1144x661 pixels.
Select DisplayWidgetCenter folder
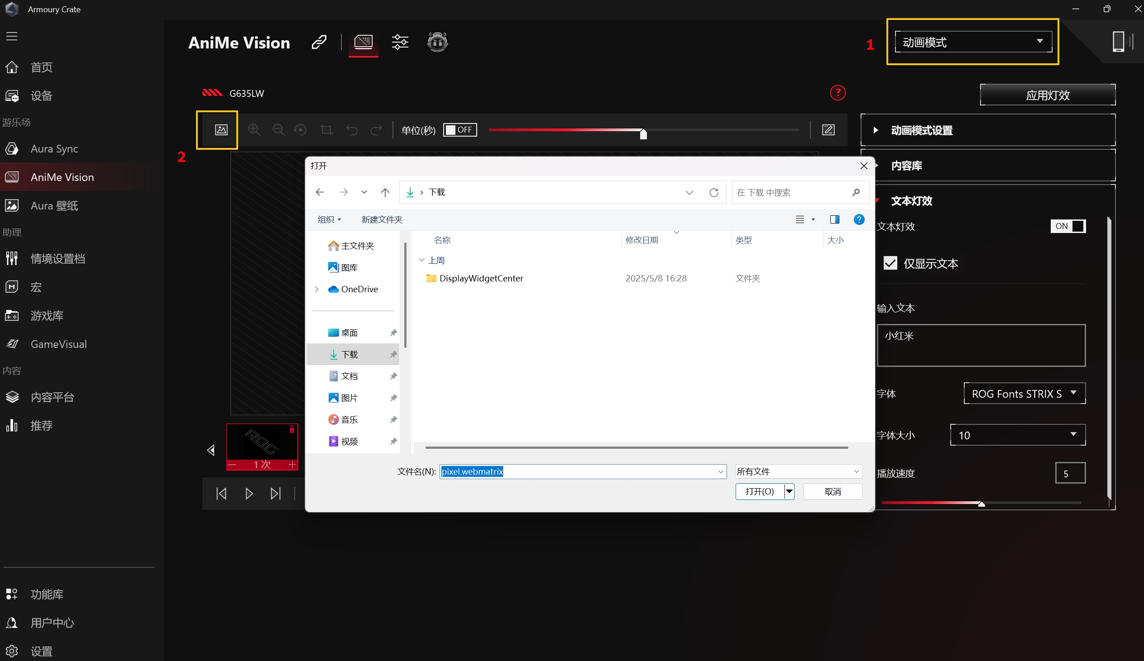tap(481, 278)
